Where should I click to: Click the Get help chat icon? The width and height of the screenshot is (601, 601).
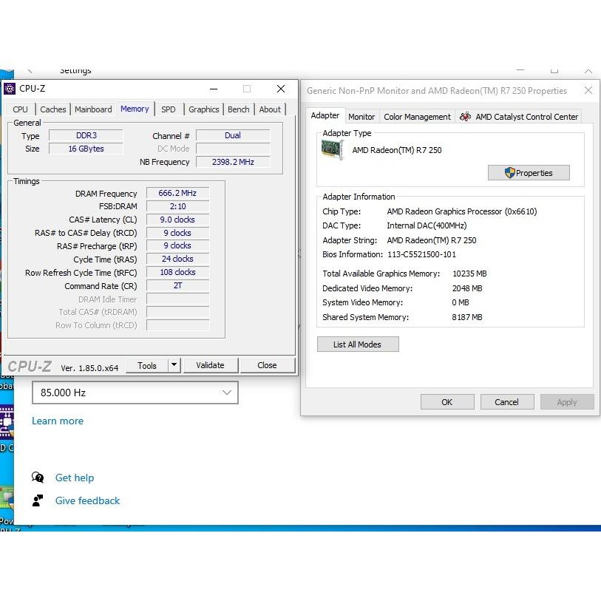coord(38,478)
